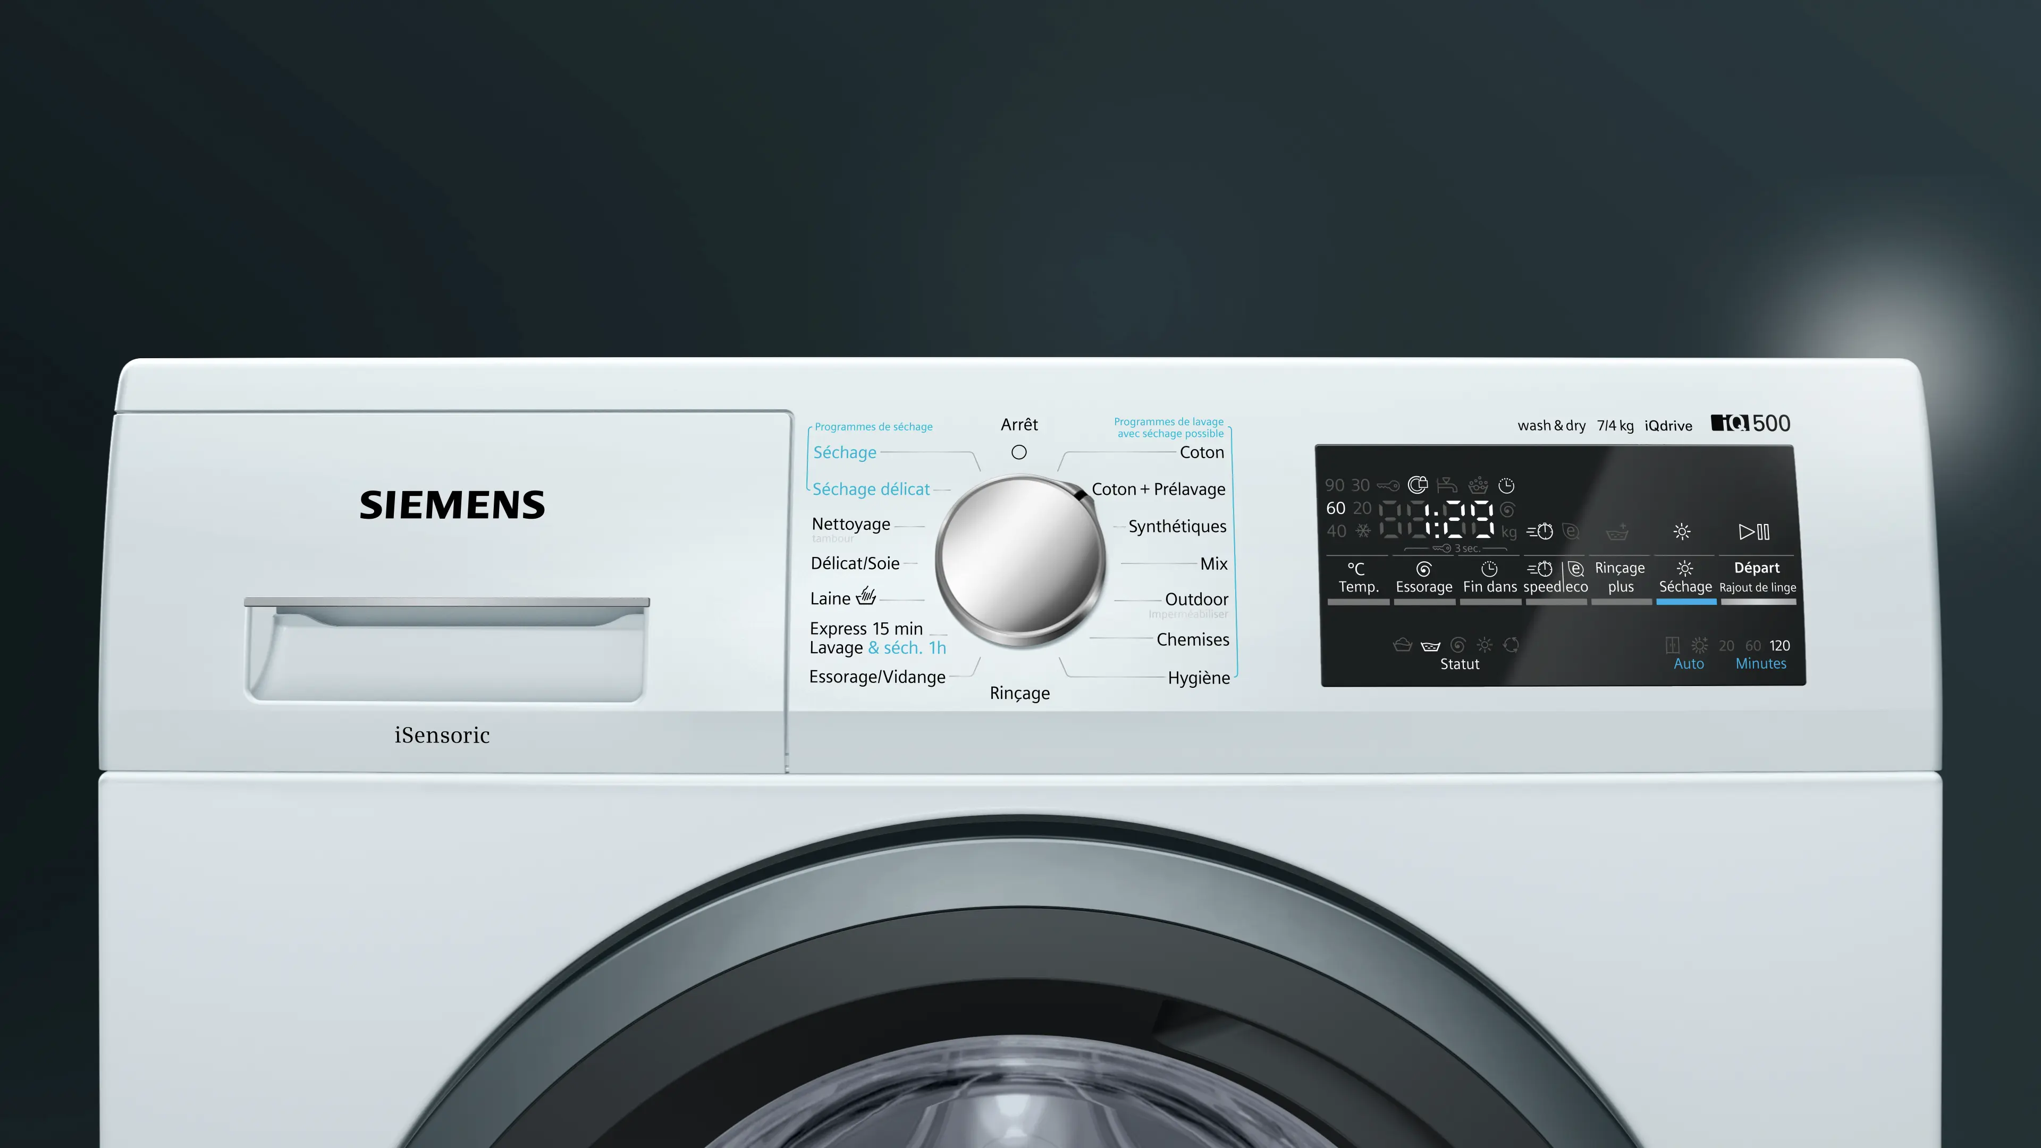Click the blue Séchage indicator bar
Viewport: 2041px width, 1148px height.
[x=1686, y=602]
